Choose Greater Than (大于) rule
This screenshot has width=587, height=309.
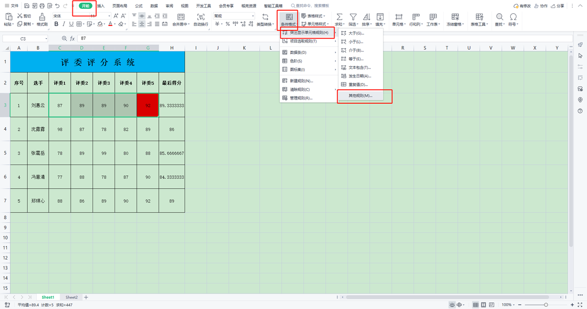[x=361, y=33]
